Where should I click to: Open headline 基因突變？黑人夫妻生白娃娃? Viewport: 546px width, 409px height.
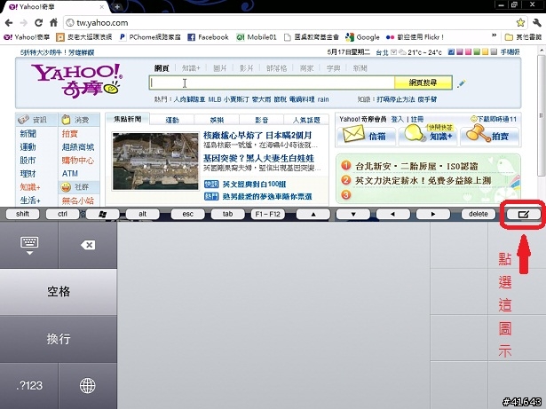pyautogui.click(x=258, y=159)
